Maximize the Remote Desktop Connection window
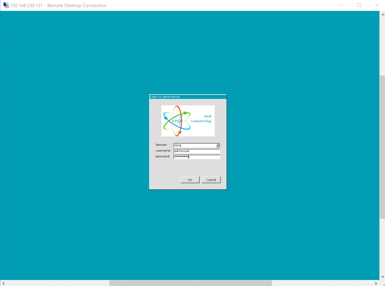 click(359, 5)
